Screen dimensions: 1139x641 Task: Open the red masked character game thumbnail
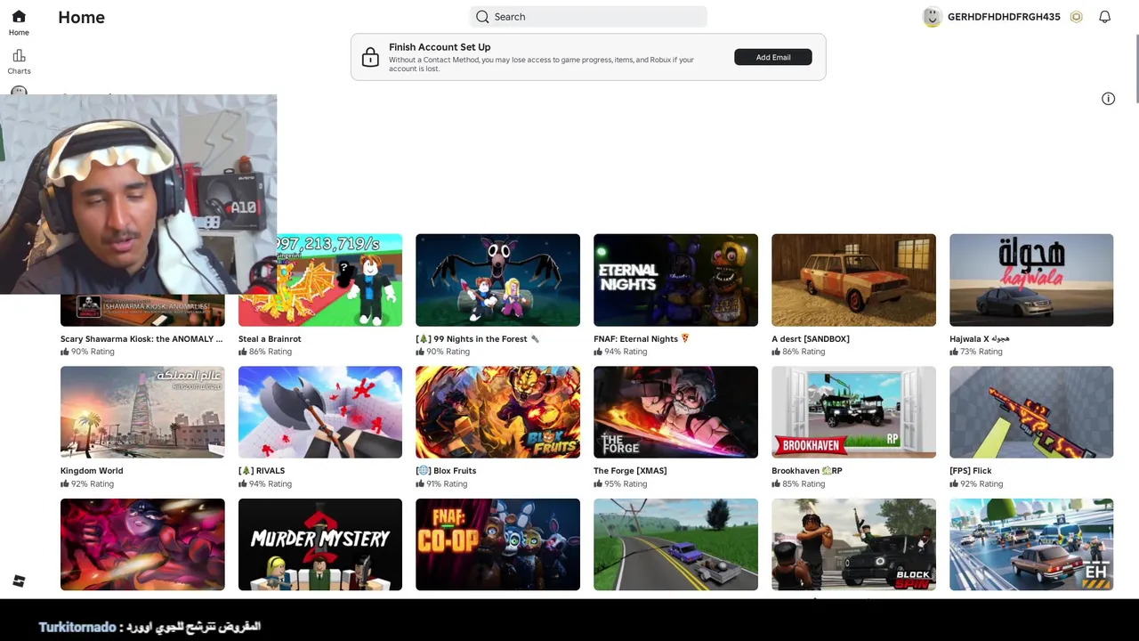pyautogui.click(x=142, y=545)
